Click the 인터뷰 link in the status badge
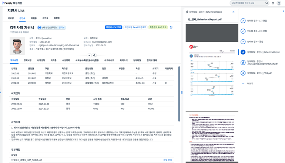This screenshot has height=163, width=285. (x=61, y=27)
